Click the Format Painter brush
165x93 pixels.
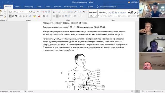(5, 17)
